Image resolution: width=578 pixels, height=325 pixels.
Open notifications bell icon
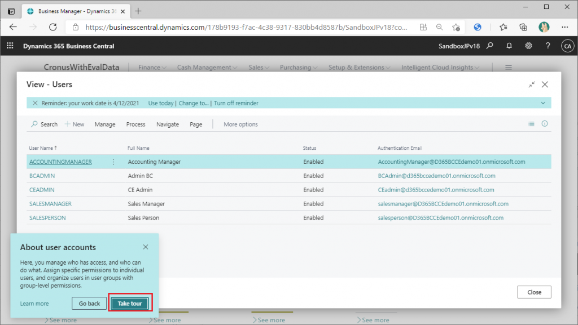click(509, 46)
